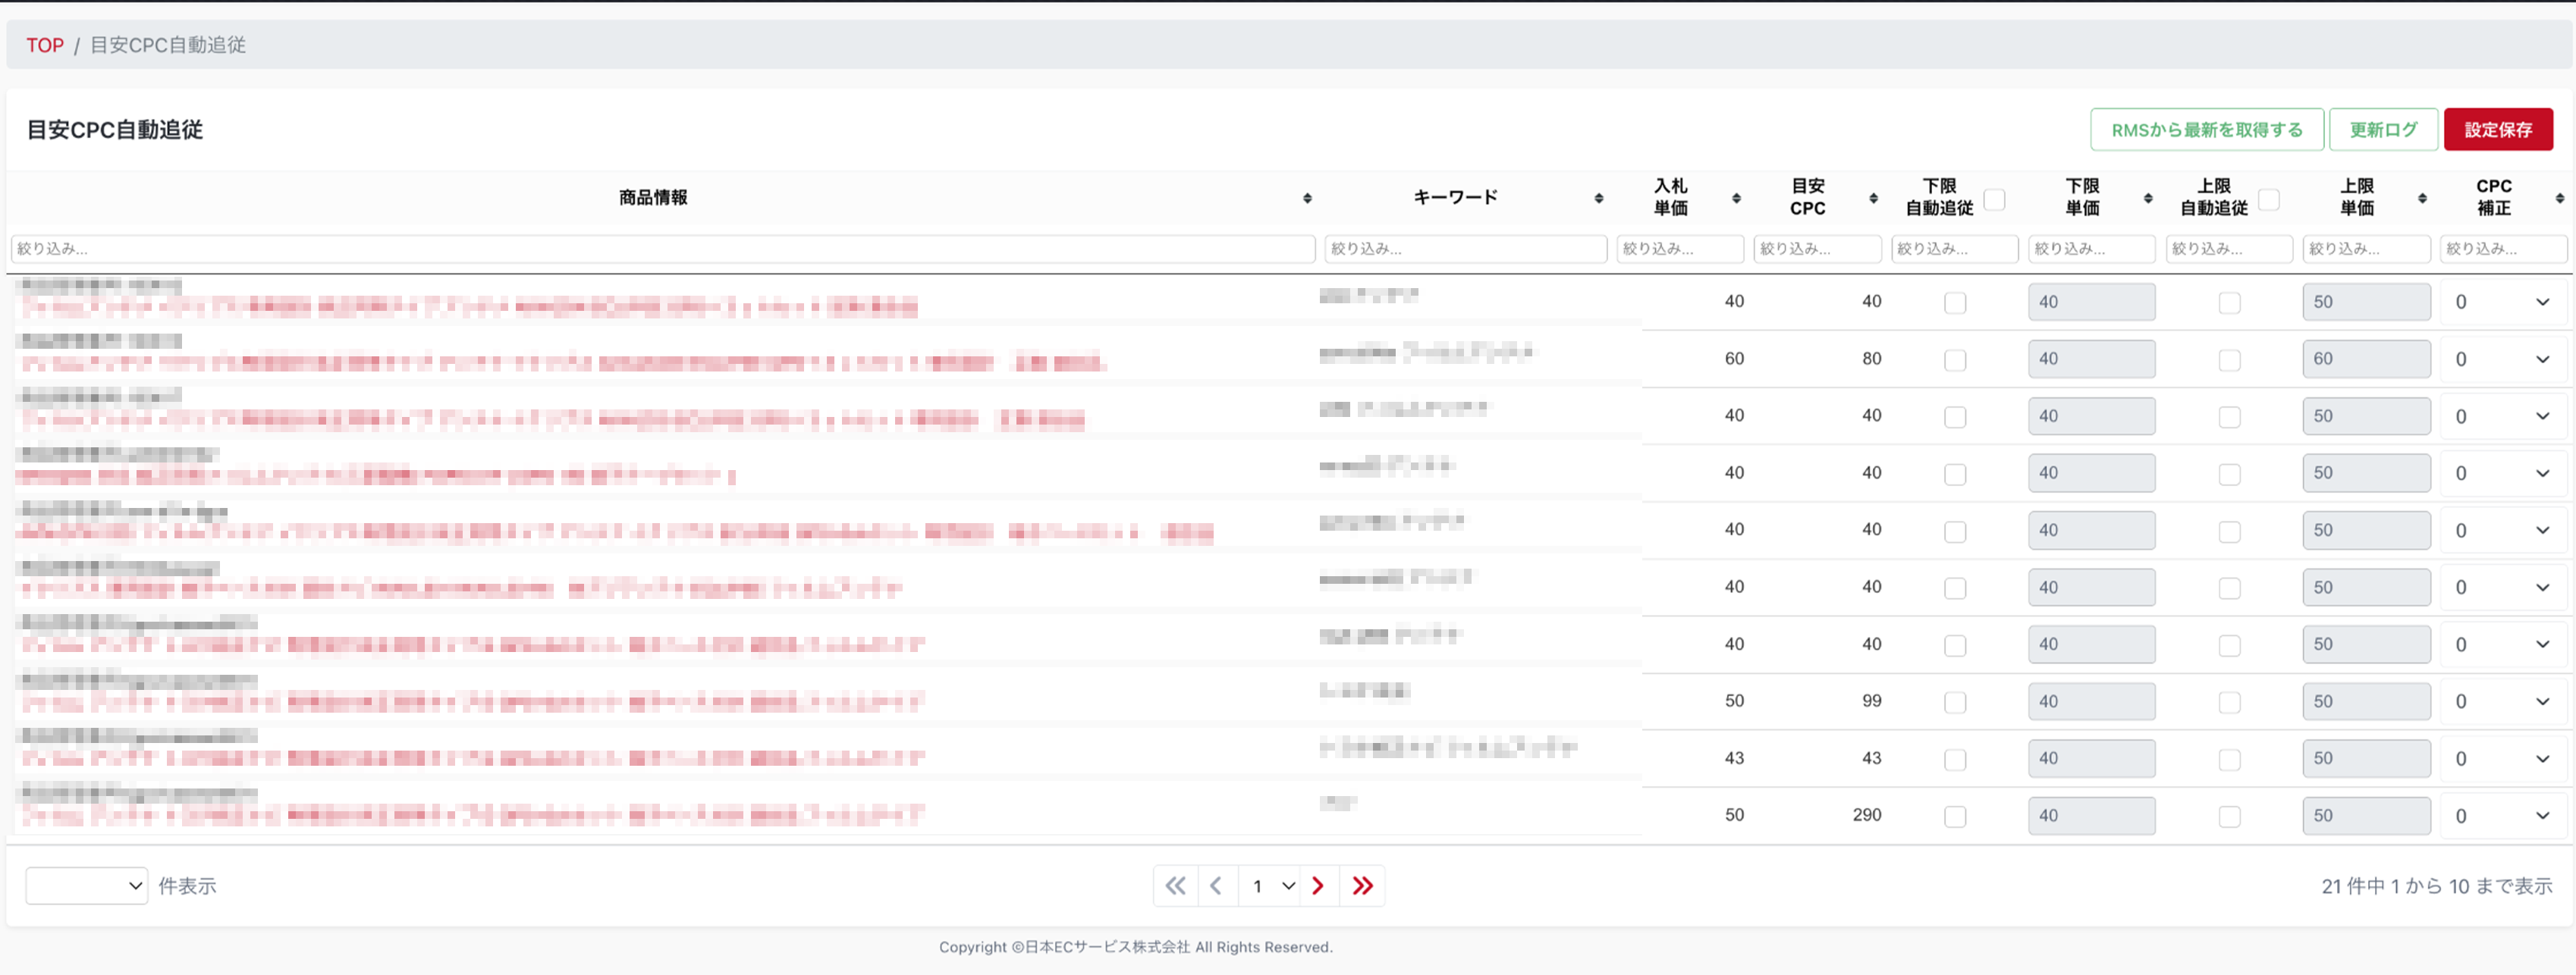
Task: Click the red next page arrow
Action: pyautogui.click(x=1318, y=886)
